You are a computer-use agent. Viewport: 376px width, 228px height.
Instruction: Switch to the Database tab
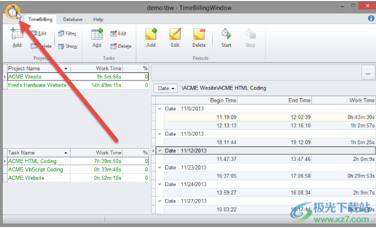[x=73, y=19]
